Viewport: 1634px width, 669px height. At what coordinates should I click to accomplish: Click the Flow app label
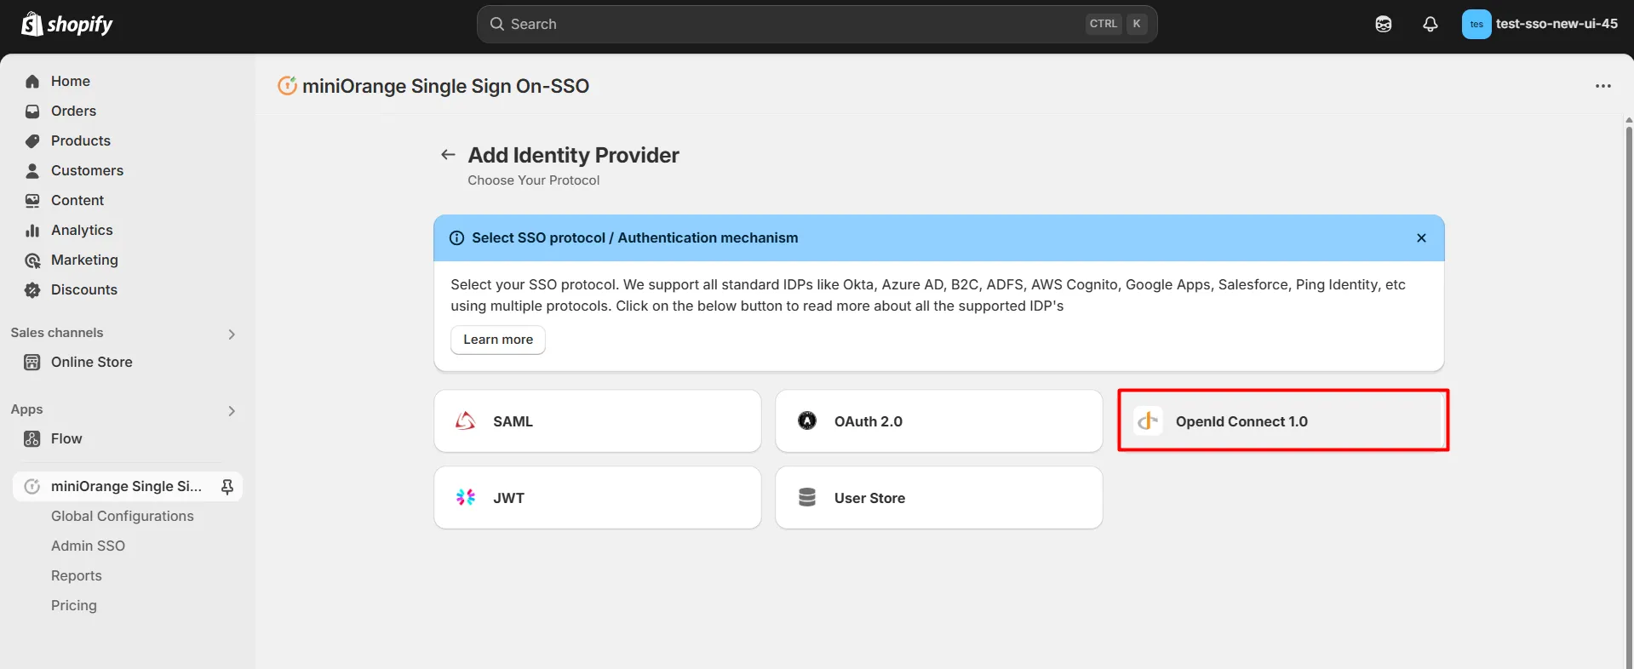click(x=66, y=439)
